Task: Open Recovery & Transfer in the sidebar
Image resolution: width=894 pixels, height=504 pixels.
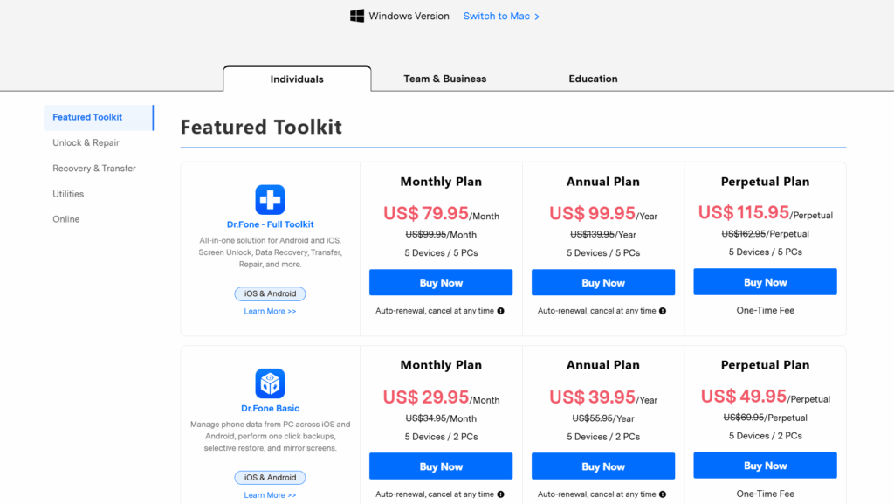Action: click(94, 169)
